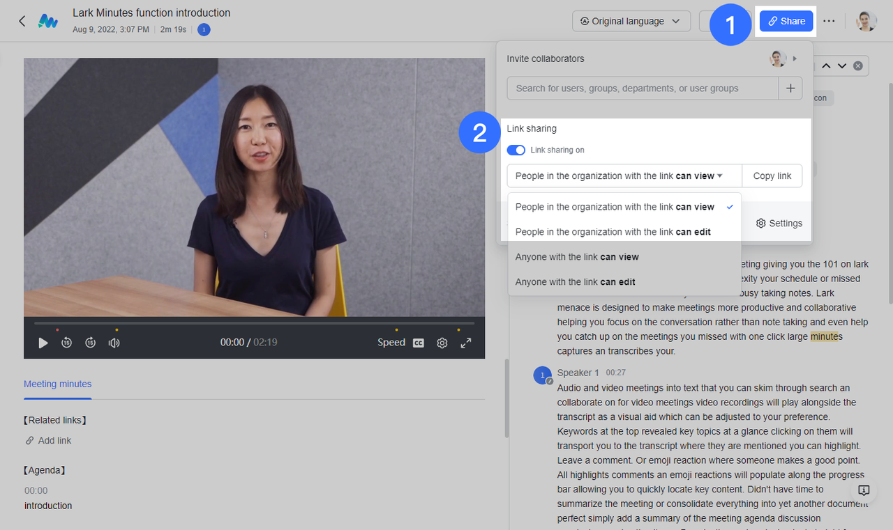Image resolution: width=893 pixels, height=530 pixels.
Task: Expand the Original language dropdown
Action: coord(631,21)
